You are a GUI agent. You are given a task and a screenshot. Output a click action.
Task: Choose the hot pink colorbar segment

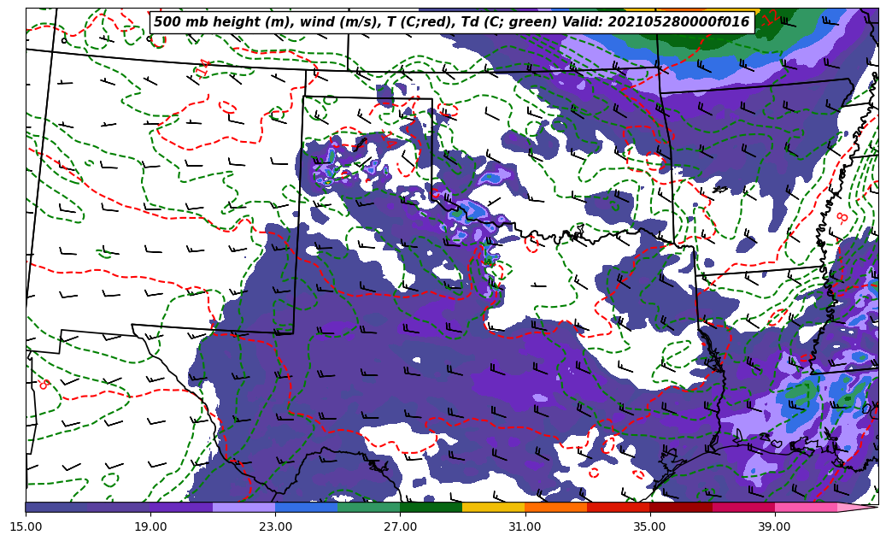[x=806, y=507]
